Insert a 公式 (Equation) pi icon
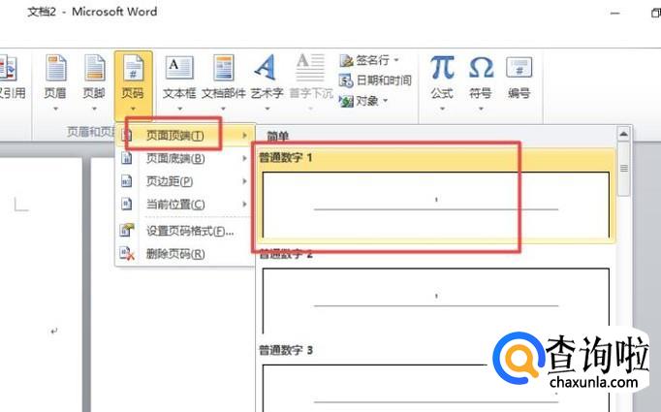 click(x=442, y=68)
